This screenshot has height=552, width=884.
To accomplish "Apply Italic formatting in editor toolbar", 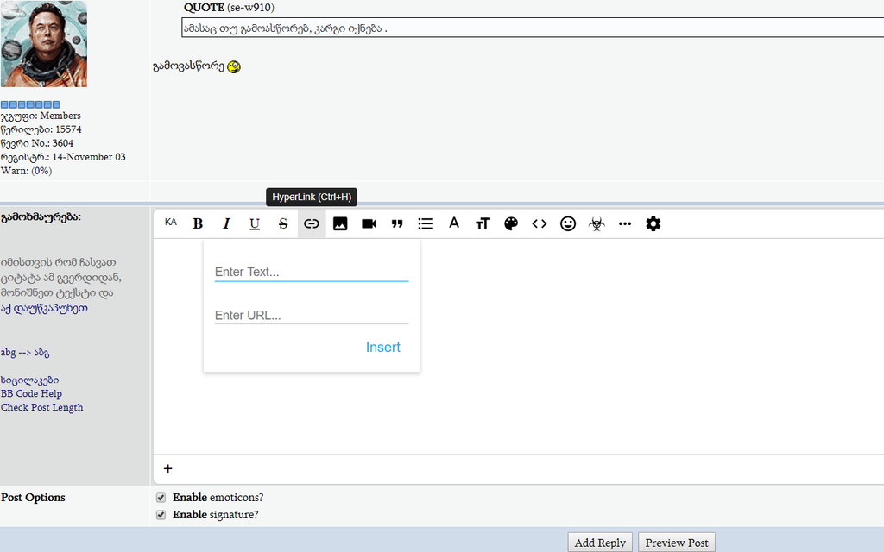I will coord(226,223).
